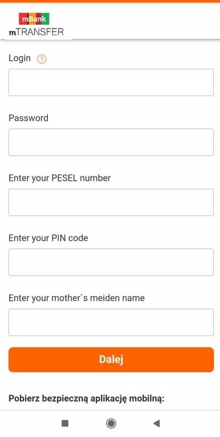
Task: Submit the form with the Dalej button
Action: [111, 359]
